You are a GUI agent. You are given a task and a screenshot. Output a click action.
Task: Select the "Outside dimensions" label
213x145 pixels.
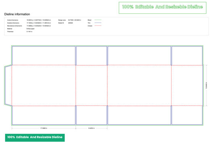pyautogui.click(x=13, y=23)
